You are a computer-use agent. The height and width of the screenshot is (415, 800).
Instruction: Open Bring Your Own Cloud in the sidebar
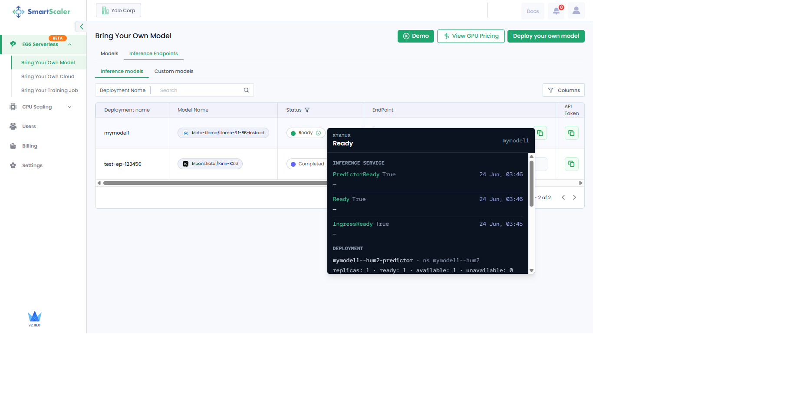48,76
